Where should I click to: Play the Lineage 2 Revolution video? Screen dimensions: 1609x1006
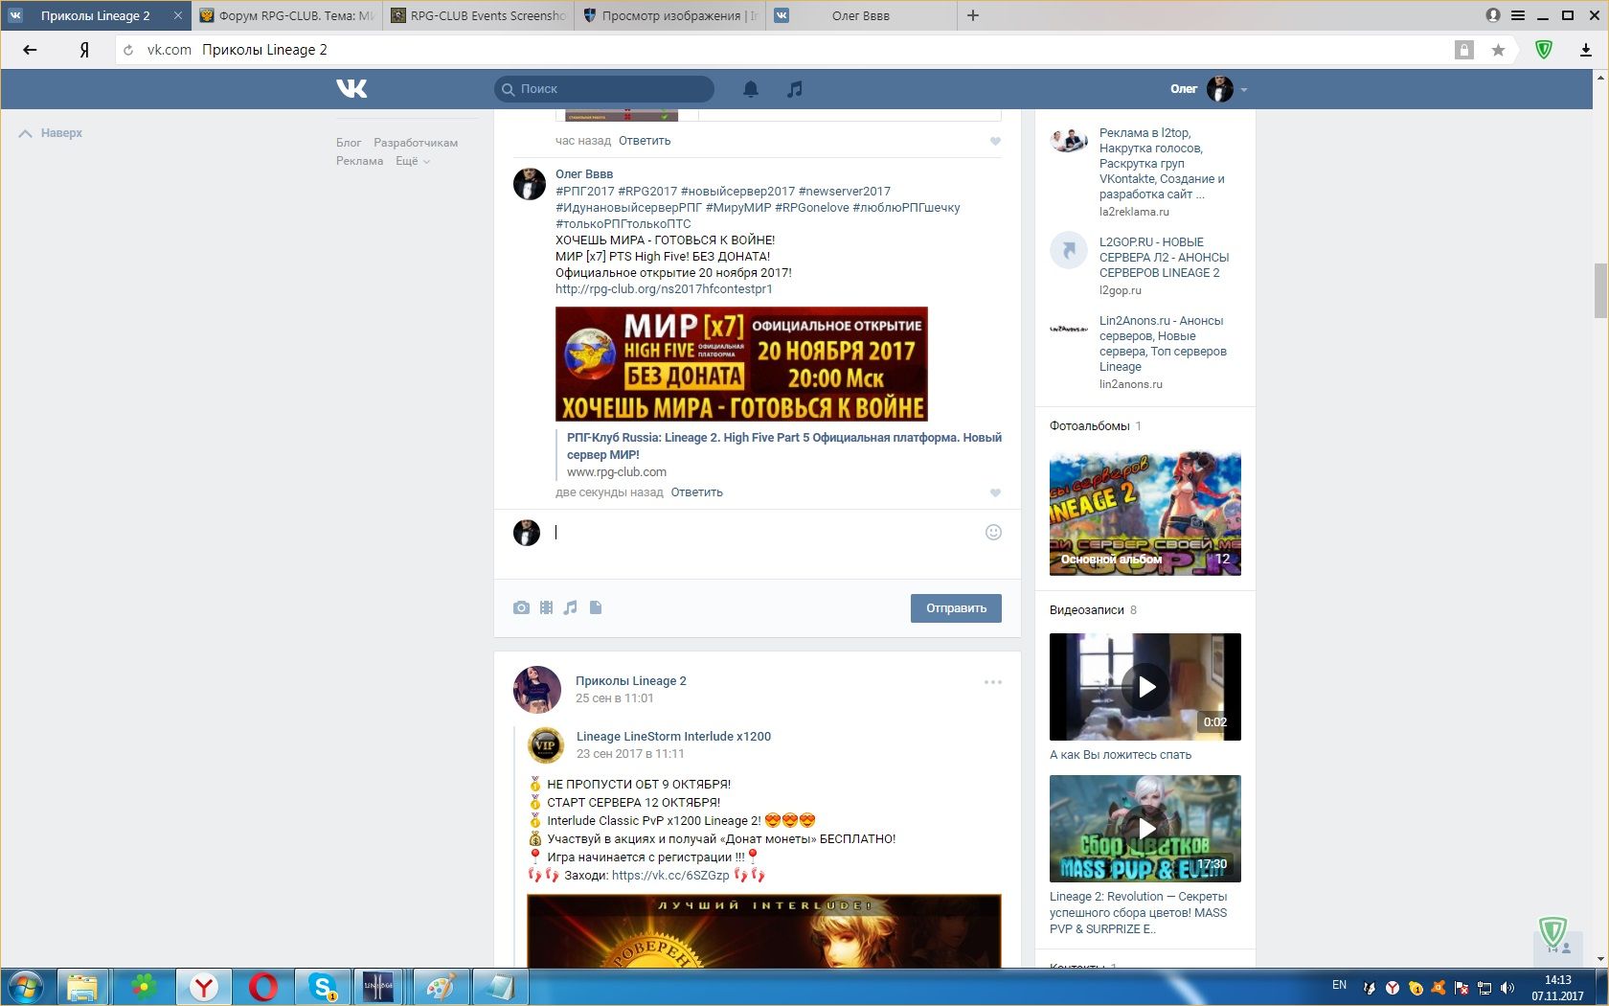click(x=1145, y=829)
